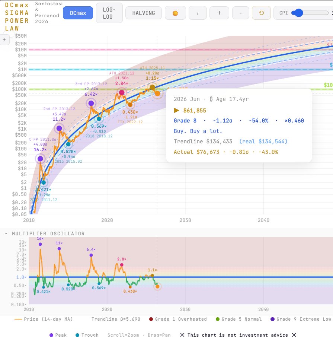Screen dimensions: 333x337
Task: Click oscillator 1.1× peak dot
Action: 153,276
